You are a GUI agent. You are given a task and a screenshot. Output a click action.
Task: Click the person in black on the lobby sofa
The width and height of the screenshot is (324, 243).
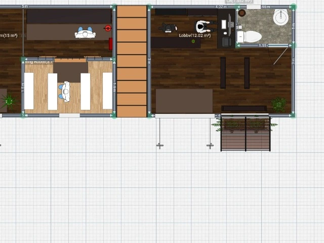click(x=167, y=28)
